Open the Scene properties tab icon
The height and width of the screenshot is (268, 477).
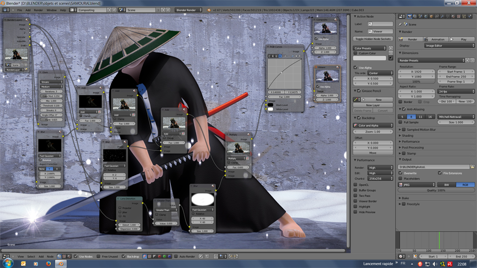coord(420,16)
